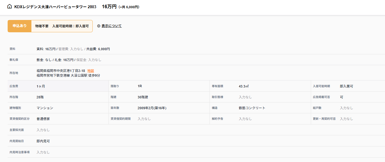Click the 間取り value 1R
Viewport: 385px width, 162px height.
point(140,86)
